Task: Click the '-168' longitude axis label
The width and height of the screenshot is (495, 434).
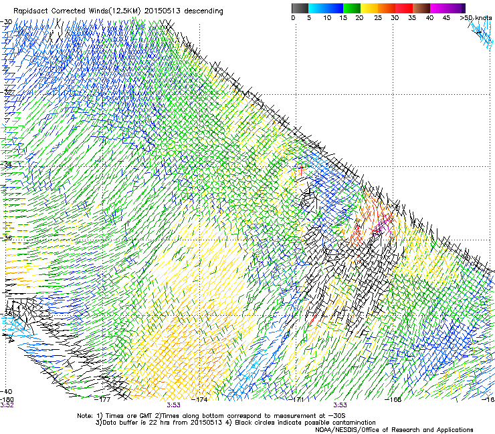Action: [x=393, y=399]
